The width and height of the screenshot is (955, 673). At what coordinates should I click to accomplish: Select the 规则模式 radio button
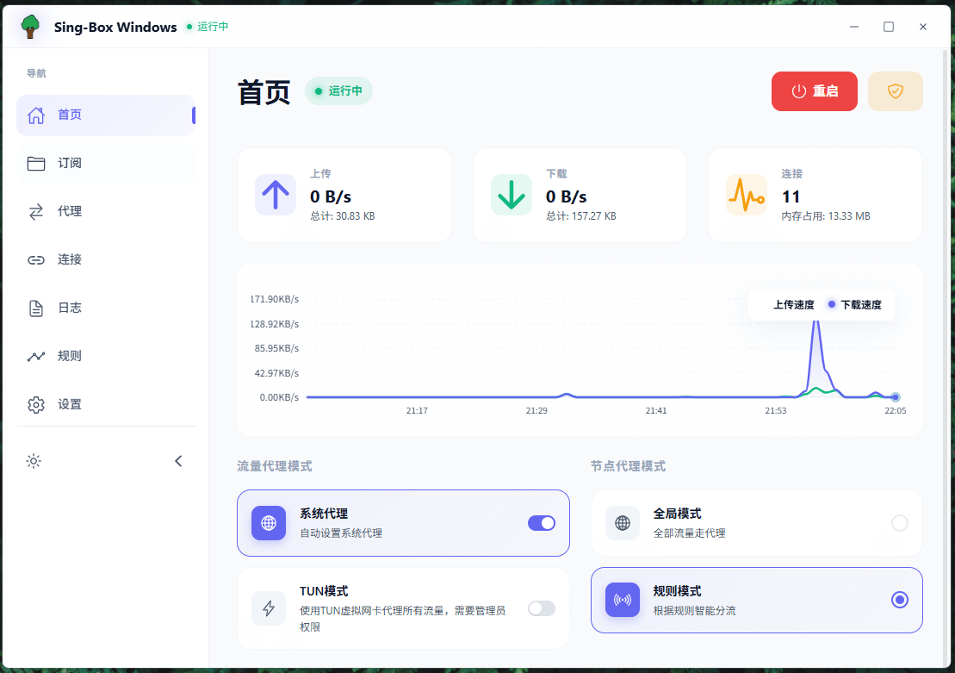(899, 600)
